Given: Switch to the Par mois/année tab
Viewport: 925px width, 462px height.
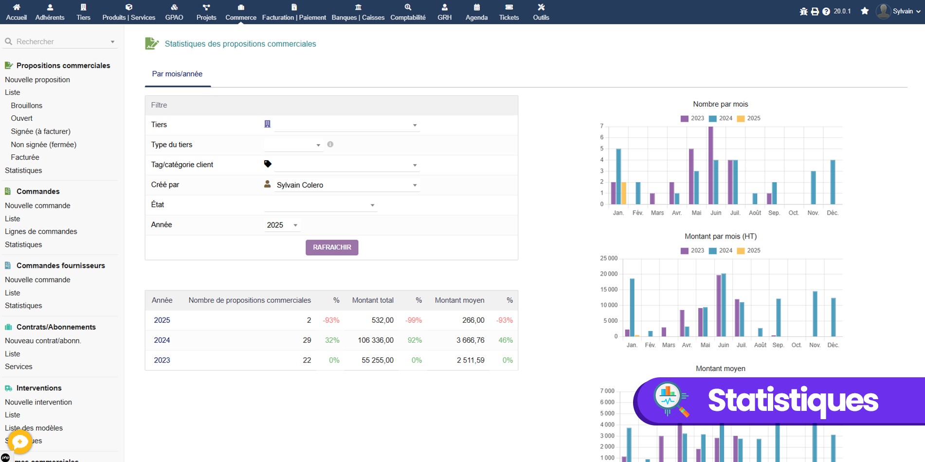Looking at the screenshot, I should (x=177, y=74).
